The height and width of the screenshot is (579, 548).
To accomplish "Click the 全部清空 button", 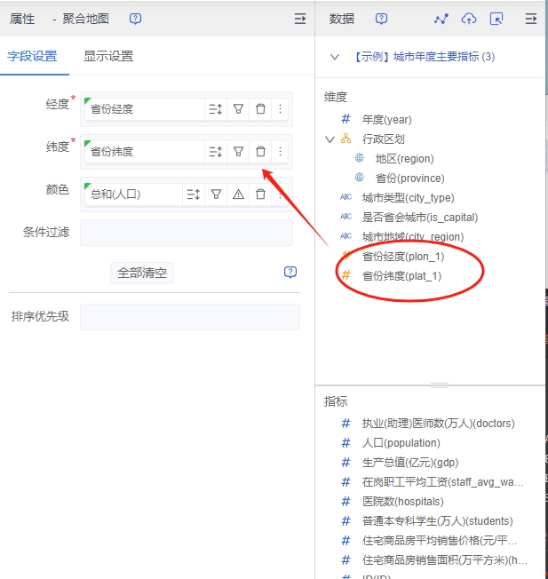I will click(142, 273).
